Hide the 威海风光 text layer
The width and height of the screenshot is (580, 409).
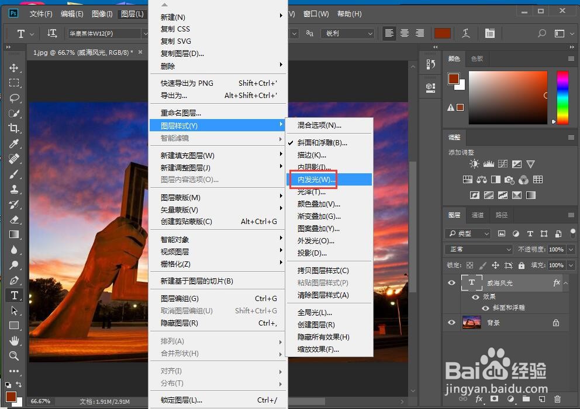click(451, 282)
